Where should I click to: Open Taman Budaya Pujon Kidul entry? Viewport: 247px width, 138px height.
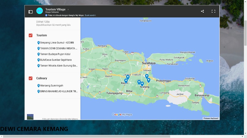(55, 54)
